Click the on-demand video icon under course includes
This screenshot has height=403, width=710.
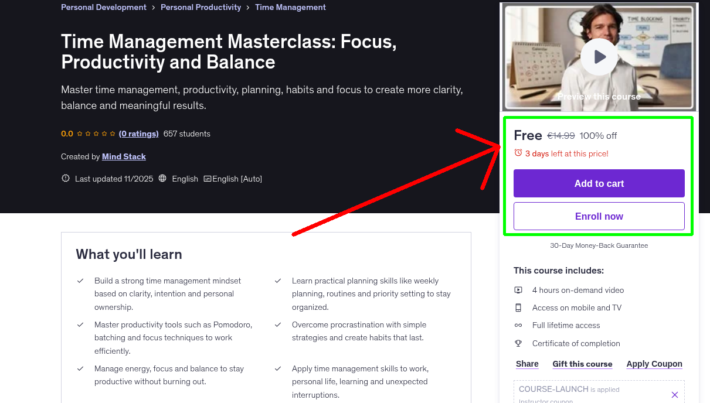pos(518,290)
